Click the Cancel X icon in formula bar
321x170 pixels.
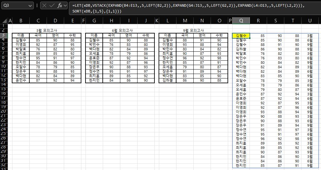pyautogui.click(x=44, y=5)
